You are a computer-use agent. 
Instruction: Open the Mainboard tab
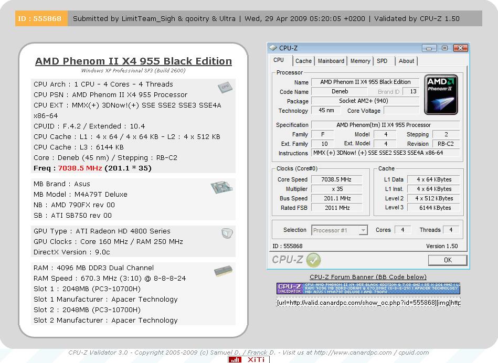point(331,61)
